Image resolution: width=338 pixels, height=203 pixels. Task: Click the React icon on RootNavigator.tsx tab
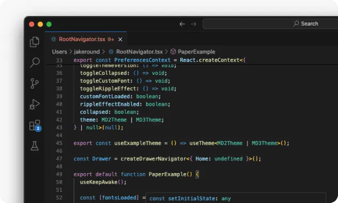point(53,39)
